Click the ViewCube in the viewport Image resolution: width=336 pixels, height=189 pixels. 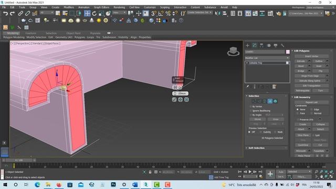pyautogui.click(x=233, y=51)
